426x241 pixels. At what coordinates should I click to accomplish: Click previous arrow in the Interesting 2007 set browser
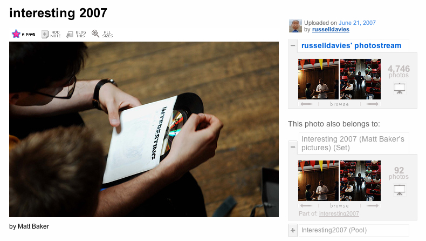[306, 205]
